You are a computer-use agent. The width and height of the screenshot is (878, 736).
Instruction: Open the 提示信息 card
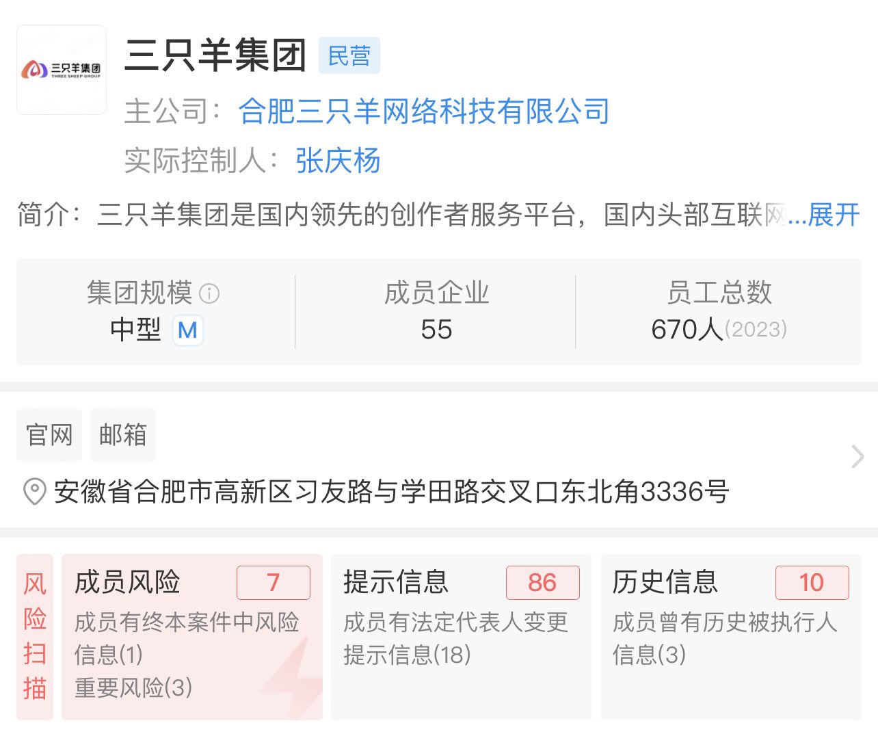pos(462,637)
